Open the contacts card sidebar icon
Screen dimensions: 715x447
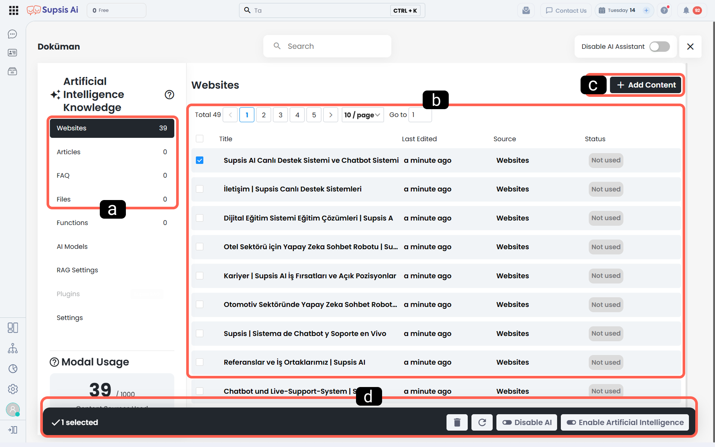pyautogui.click(x=12, y=53)
